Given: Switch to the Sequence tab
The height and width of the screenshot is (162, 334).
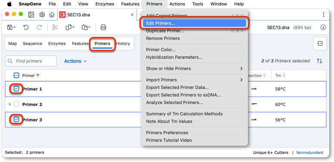Looking at the screenshot, I should click(32, 43).
